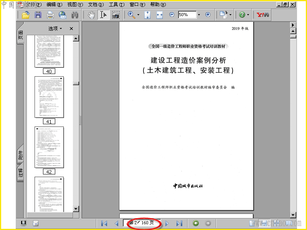Click the document vertical scrollbar thumb
The image size is (307, 230).
293,36
